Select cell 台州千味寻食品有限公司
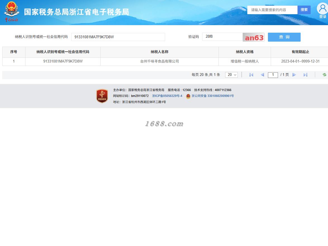Image resolution: width=328 pixels, height=246 pixels. pos(160,61)
